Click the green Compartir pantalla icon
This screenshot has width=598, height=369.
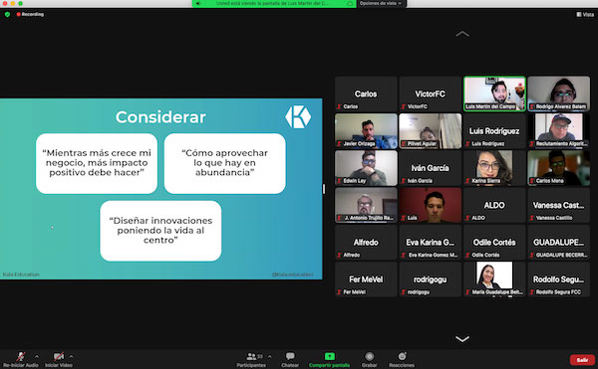(330, 356)
